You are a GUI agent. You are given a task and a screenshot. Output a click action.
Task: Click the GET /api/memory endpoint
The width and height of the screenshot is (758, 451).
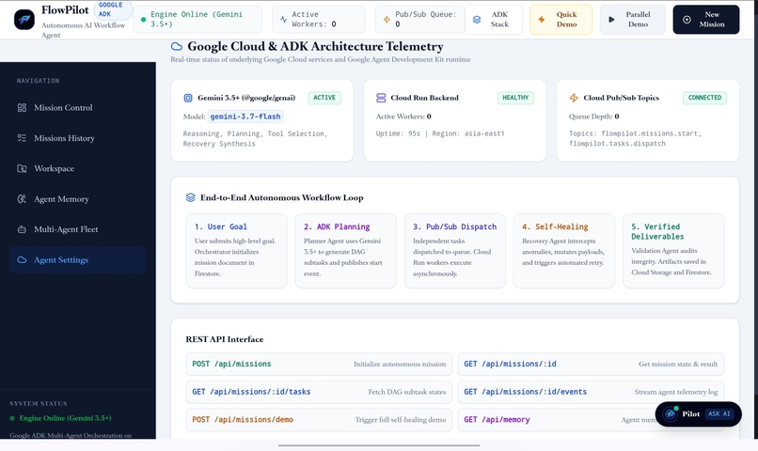tap(591, 420)
